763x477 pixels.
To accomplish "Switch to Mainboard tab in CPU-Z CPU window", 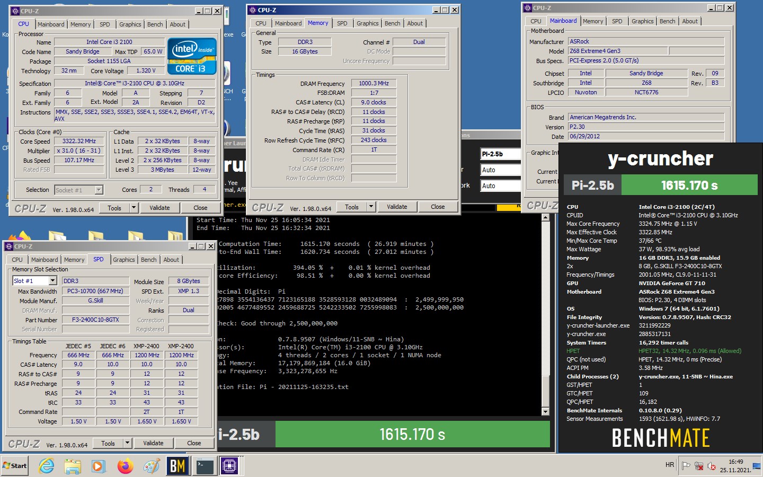I will pos(51,24).
